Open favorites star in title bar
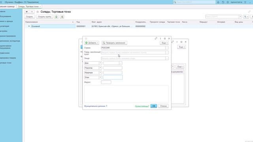The width and height of the screenshot is (253, 142). click(228, 2)
